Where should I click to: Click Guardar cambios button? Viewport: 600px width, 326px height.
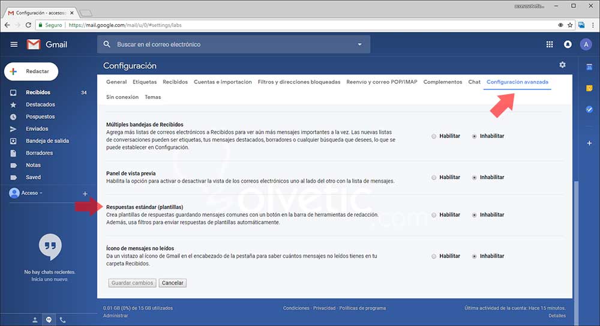pyautogui.click(x=132, y=283)
